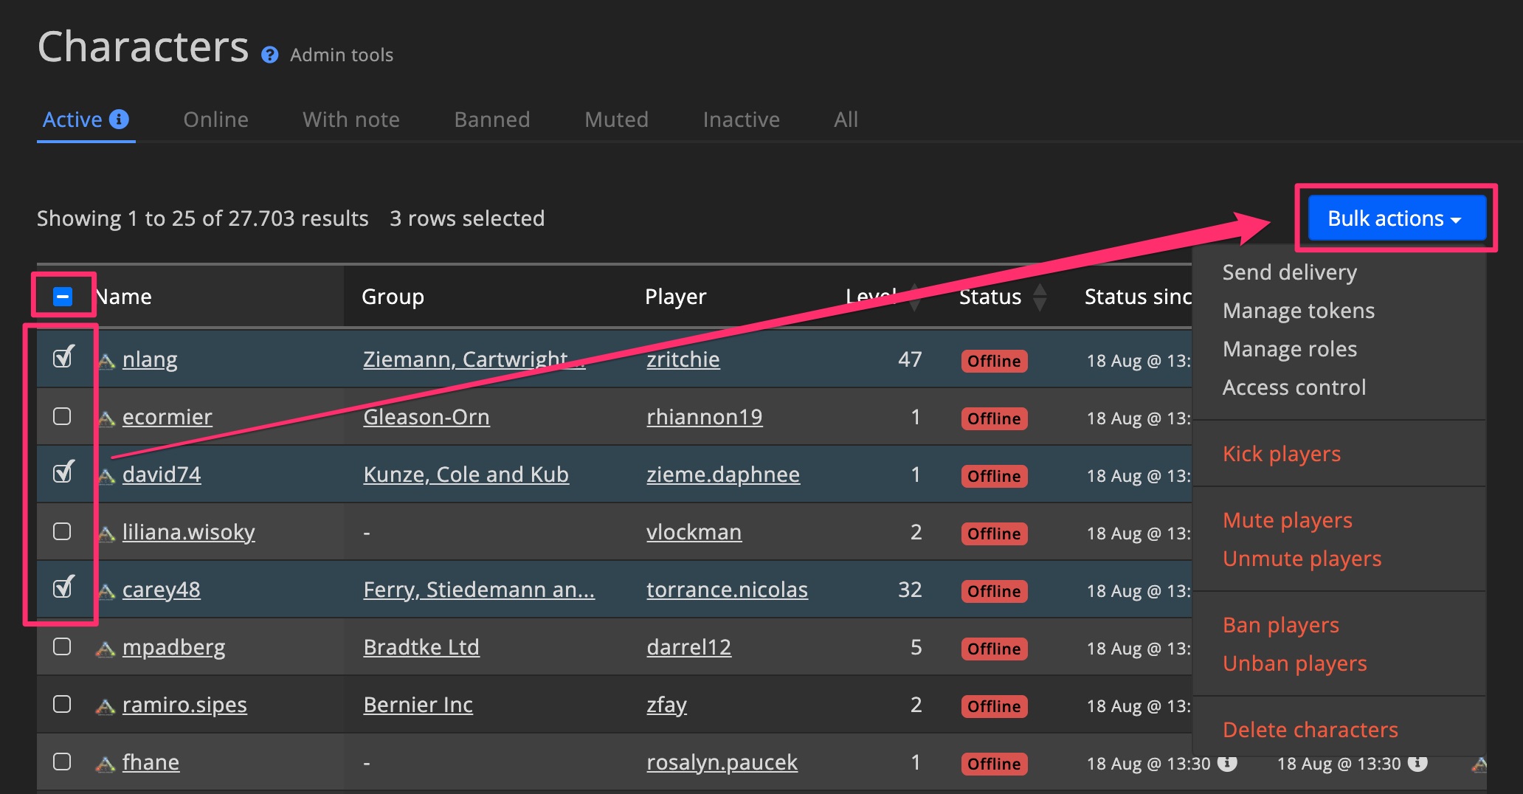Uncheck the nlang row checkbox

[62, 359]
